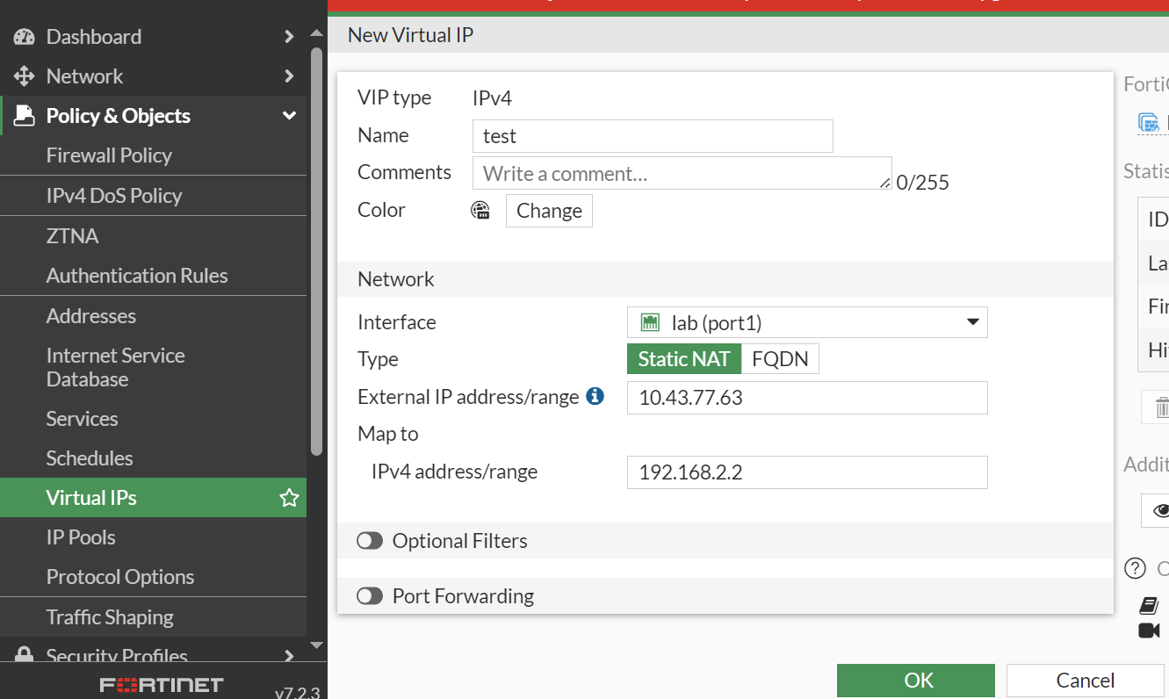The width and height of the screenshot is (1169, 699).
Task: Click the Policy & Objects document icon
Action: pyautogui.click(x=23, y=115)
